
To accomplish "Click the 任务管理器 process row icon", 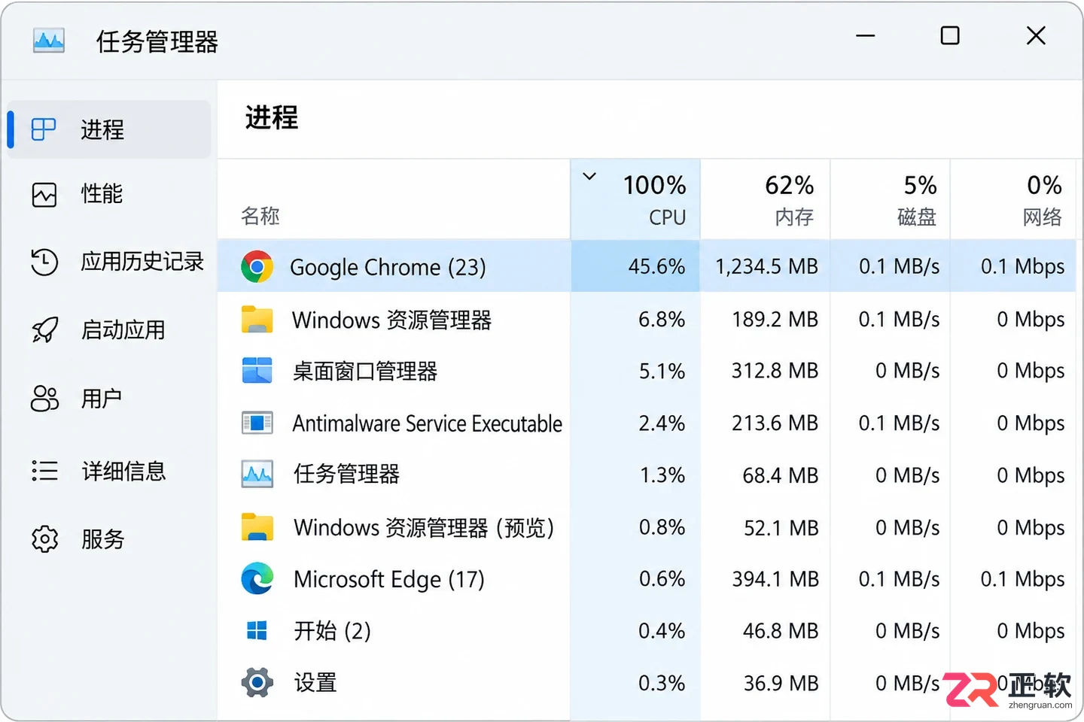I will click(x=257, y=474).
